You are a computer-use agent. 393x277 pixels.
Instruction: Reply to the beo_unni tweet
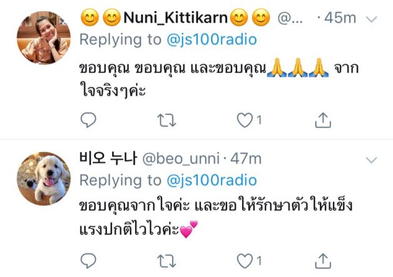click(88, 261)
